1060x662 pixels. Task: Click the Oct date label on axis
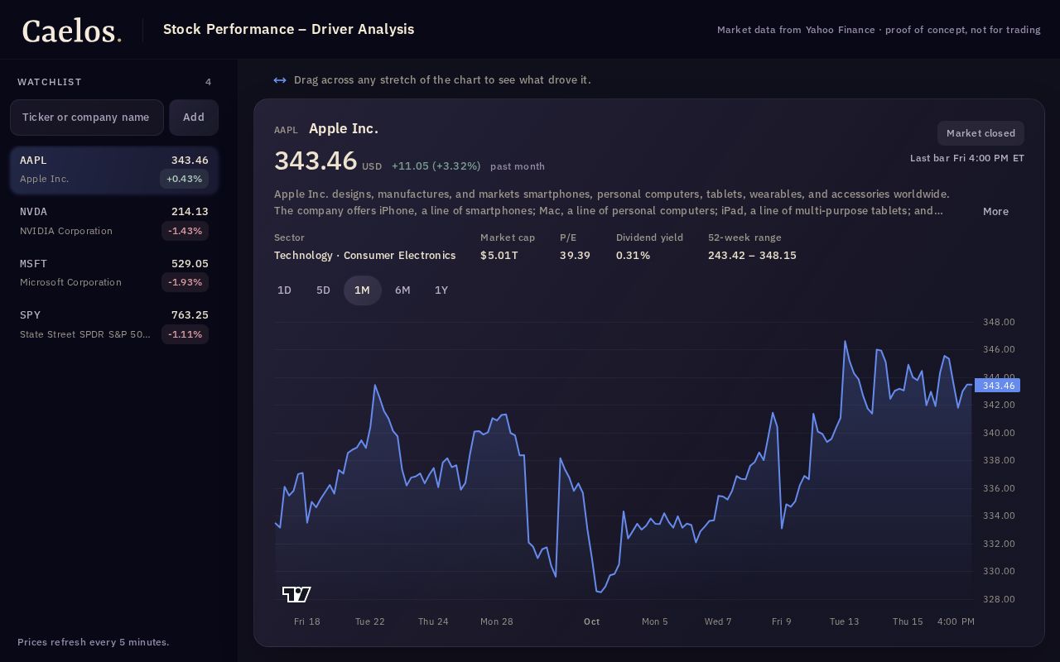591,621
